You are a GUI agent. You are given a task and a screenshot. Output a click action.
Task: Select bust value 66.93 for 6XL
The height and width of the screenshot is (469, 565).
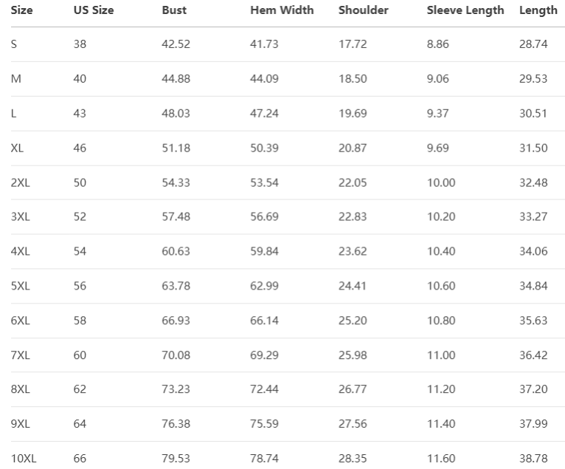coord(176,321)
